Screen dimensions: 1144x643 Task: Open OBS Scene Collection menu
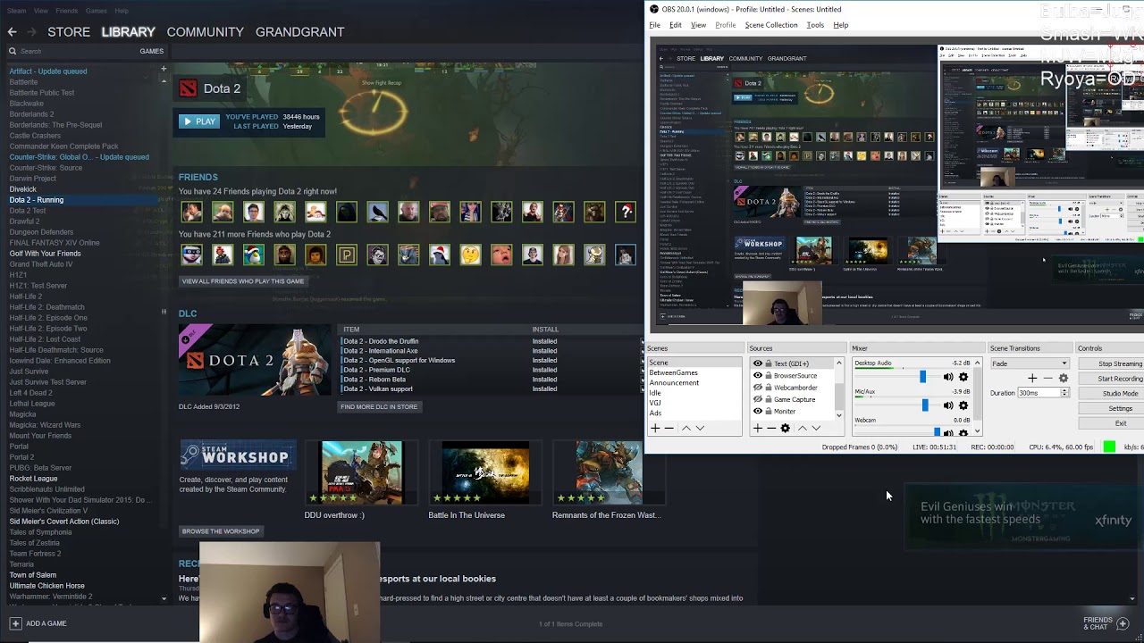tap(771, 25)
